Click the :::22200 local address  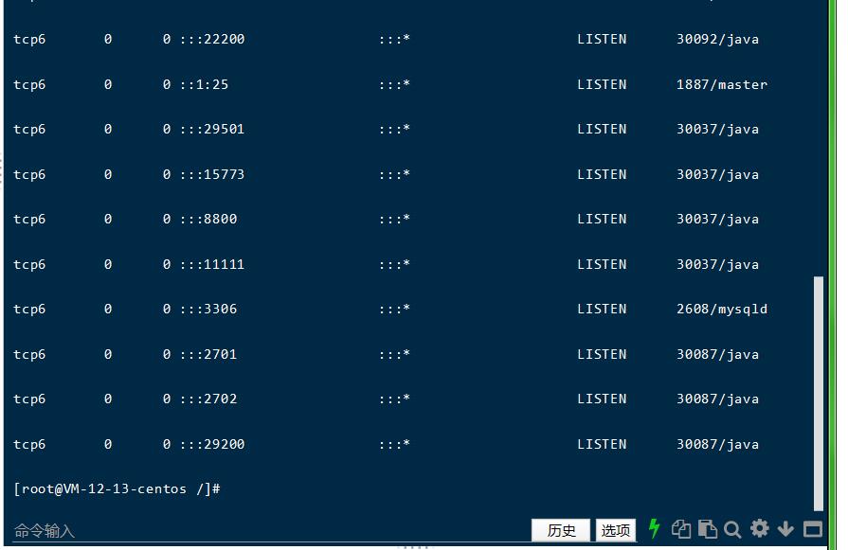[211, 39]
